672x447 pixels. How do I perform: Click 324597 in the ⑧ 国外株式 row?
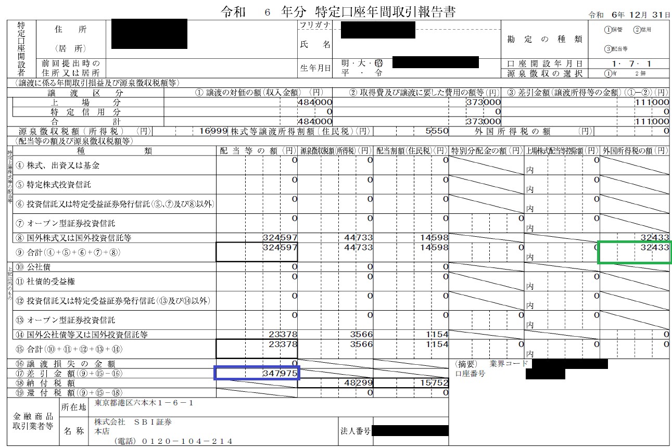click(280, 238)
